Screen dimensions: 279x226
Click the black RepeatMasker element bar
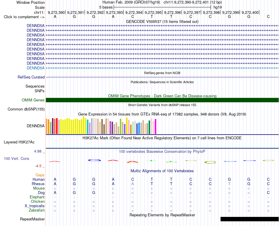[249, 219]
